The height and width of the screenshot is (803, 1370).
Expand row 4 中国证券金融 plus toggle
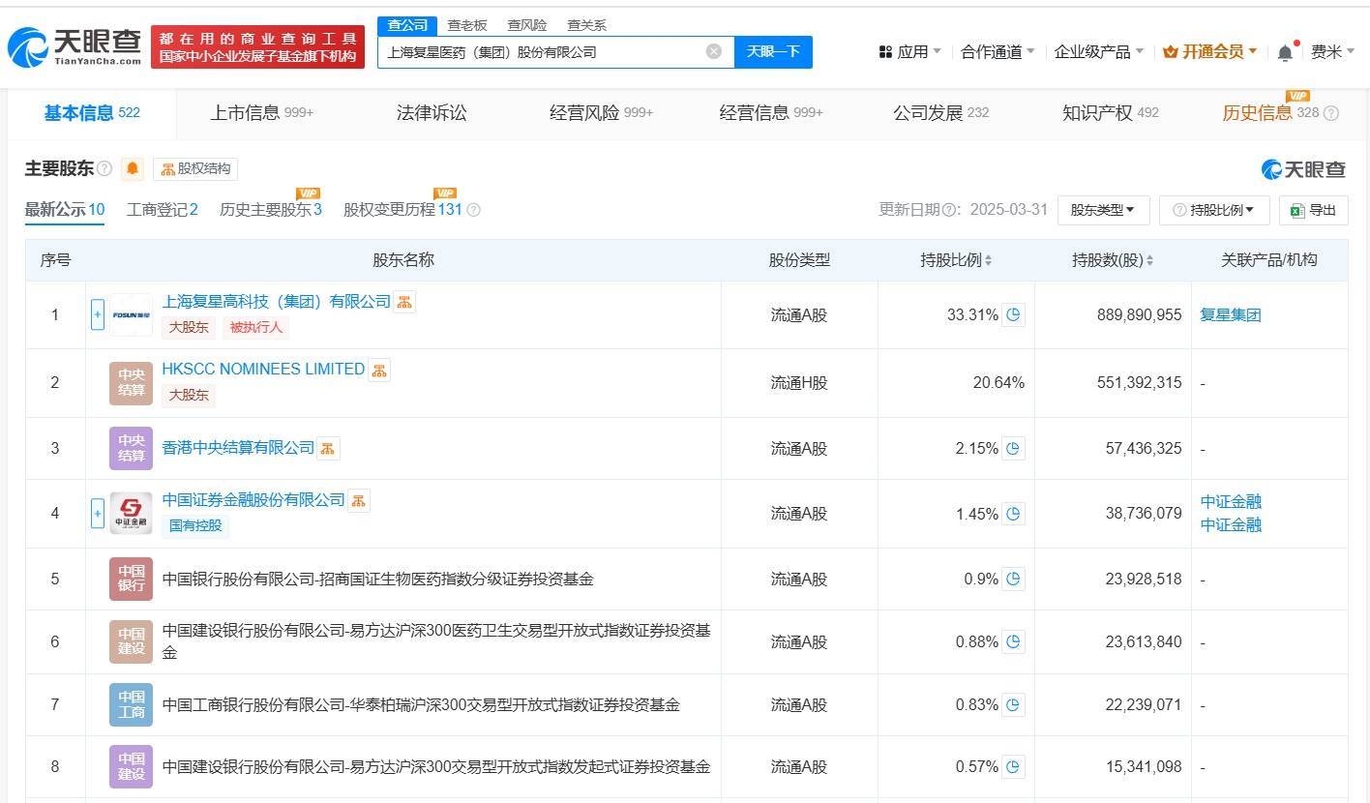97,513
